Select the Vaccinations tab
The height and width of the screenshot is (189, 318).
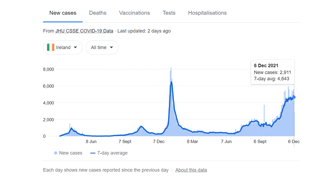point(134,13)
